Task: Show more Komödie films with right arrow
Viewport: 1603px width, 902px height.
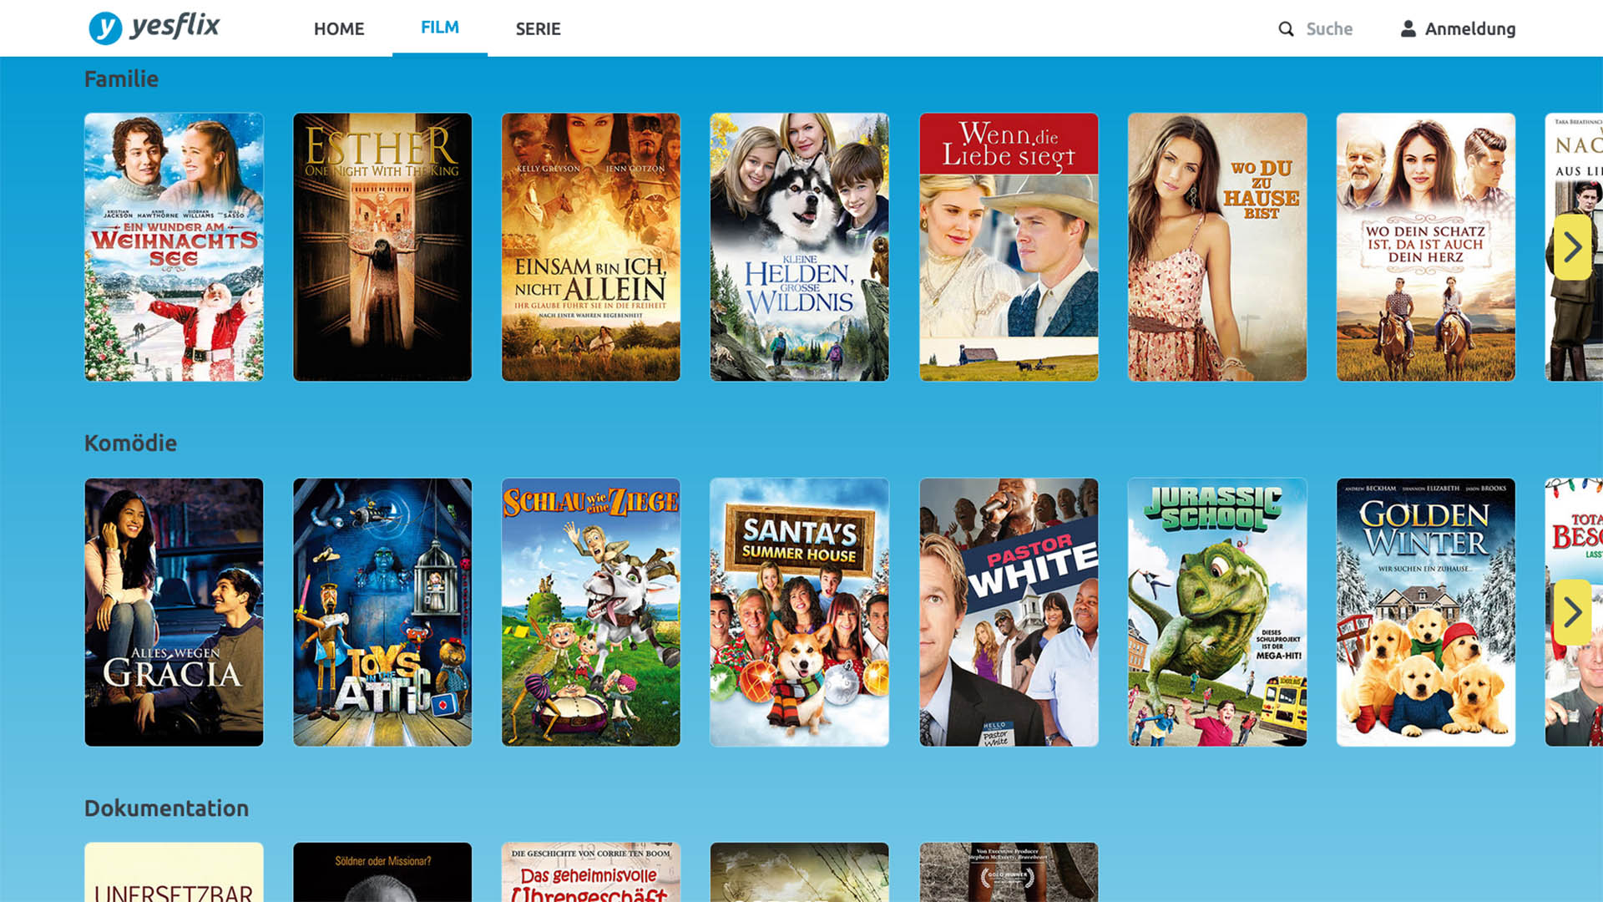Action: pos(1573,612)
